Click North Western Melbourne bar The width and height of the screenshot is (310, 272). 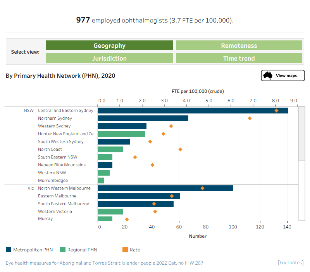coord(165,188)
